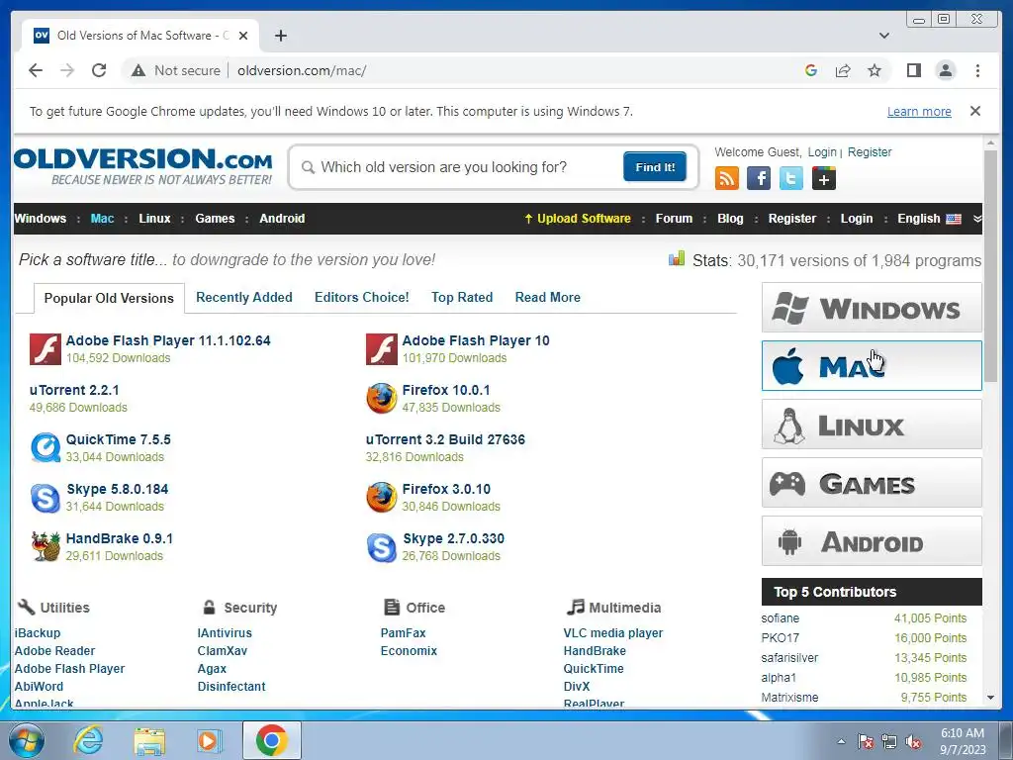1013x760 pixels.
Task: Click the large Linux platform button
Action: click(x=872, y=425)
